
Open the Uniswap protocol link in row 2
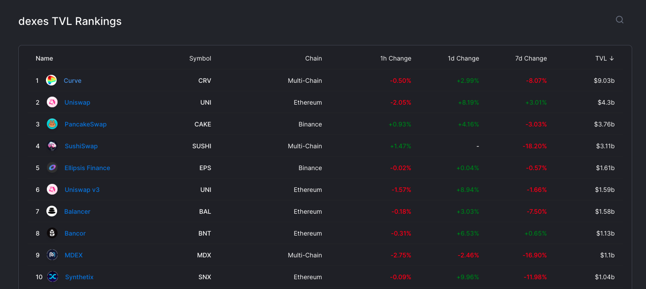coord(77,102)
